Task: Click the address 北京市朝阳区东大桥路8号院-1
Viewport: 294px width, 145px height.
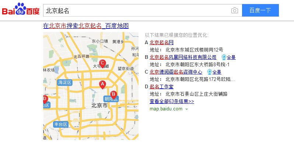Action: click(x=197, y=65)
